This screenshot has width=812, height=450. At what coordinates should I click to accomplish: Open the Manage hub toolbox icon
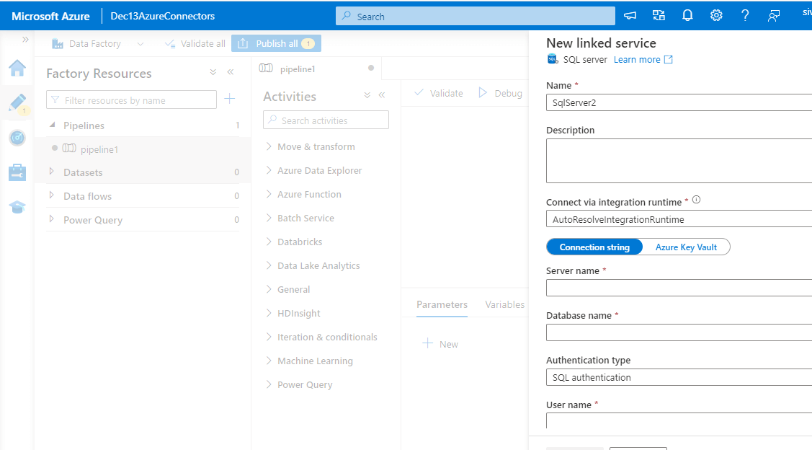pyautogui.click(x=17, y=172)
